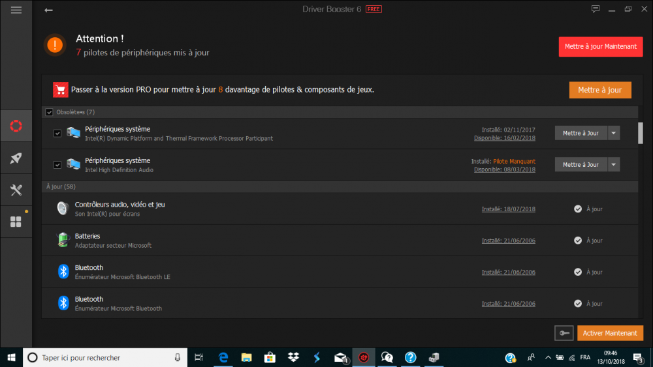This screenshot has width=653, height=367.
Task: Go back with the arrow icon
Action: pos(48,10)
